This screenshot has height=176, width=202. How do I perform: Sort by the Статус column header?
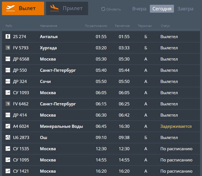[x=165, y=26]
